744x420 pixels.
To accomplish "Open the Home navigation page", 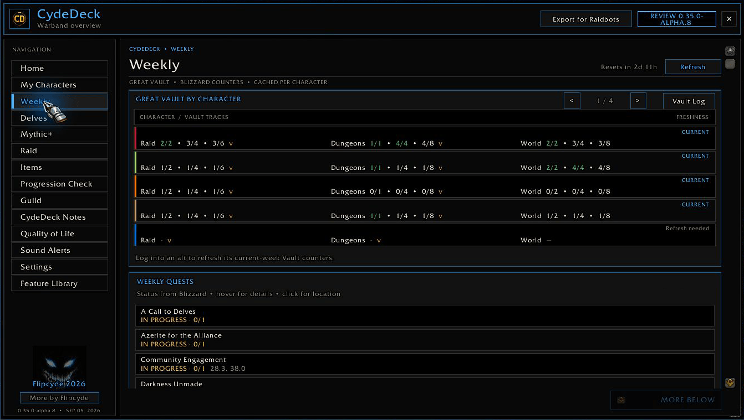I will point(60,68).
